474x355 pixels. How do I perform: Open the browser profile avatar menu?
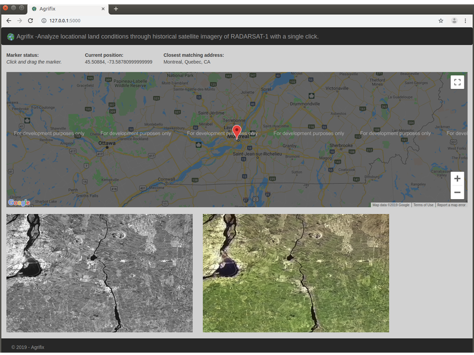coord(454,20)
